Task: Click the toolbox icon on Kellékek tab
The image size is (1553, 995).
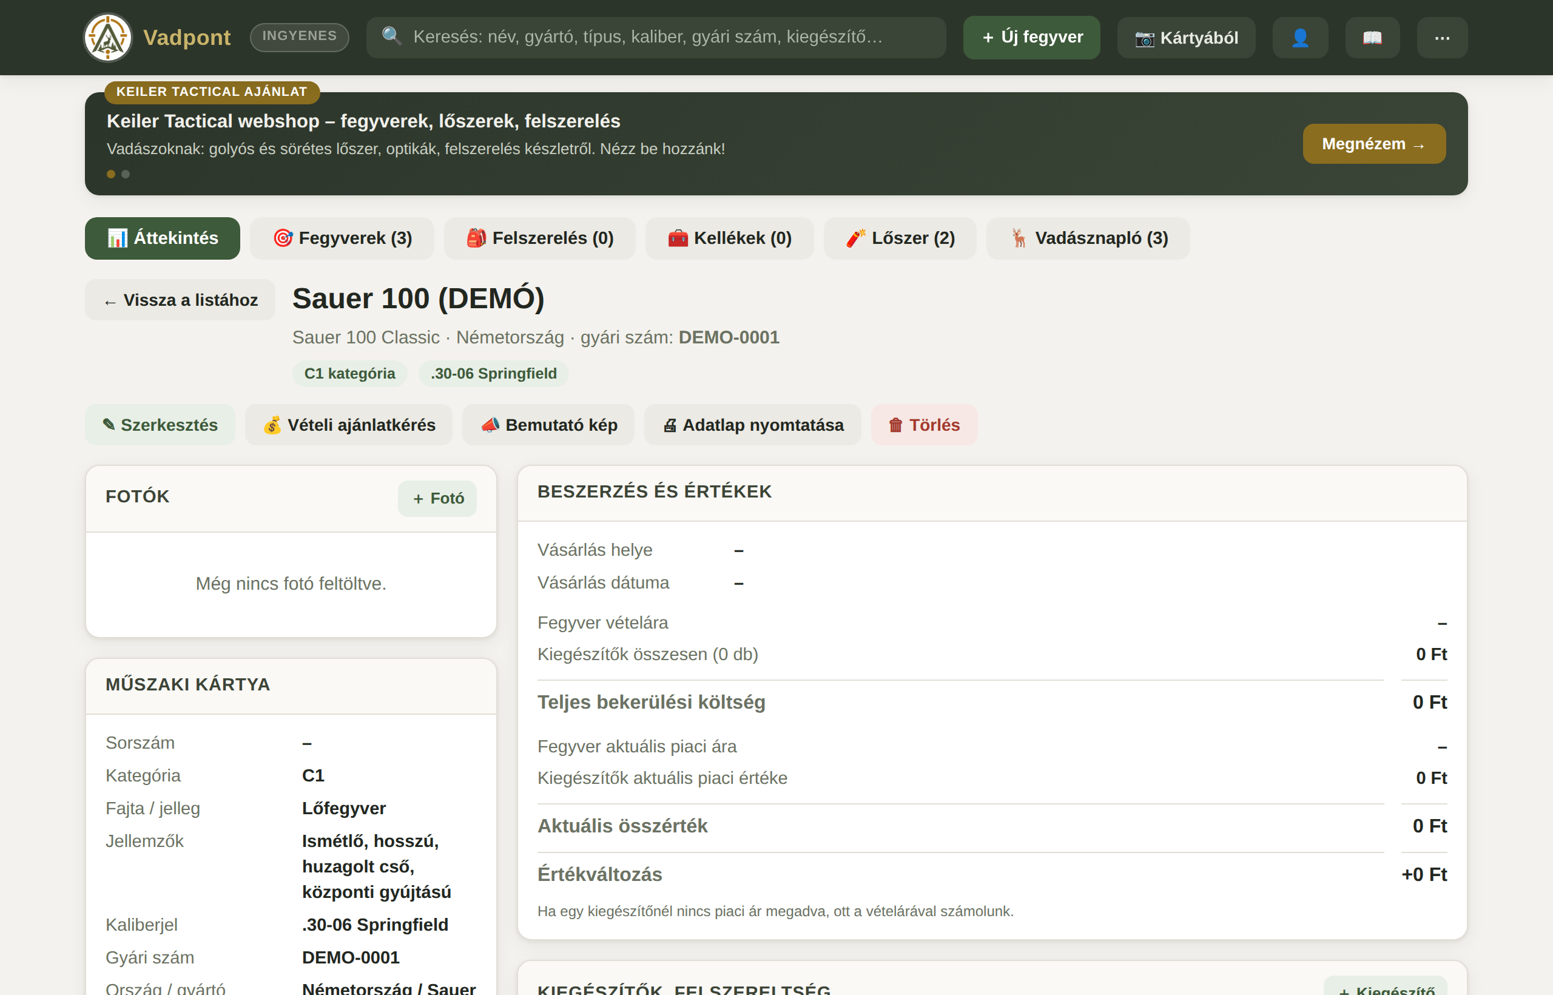Action: pos(678,238)
